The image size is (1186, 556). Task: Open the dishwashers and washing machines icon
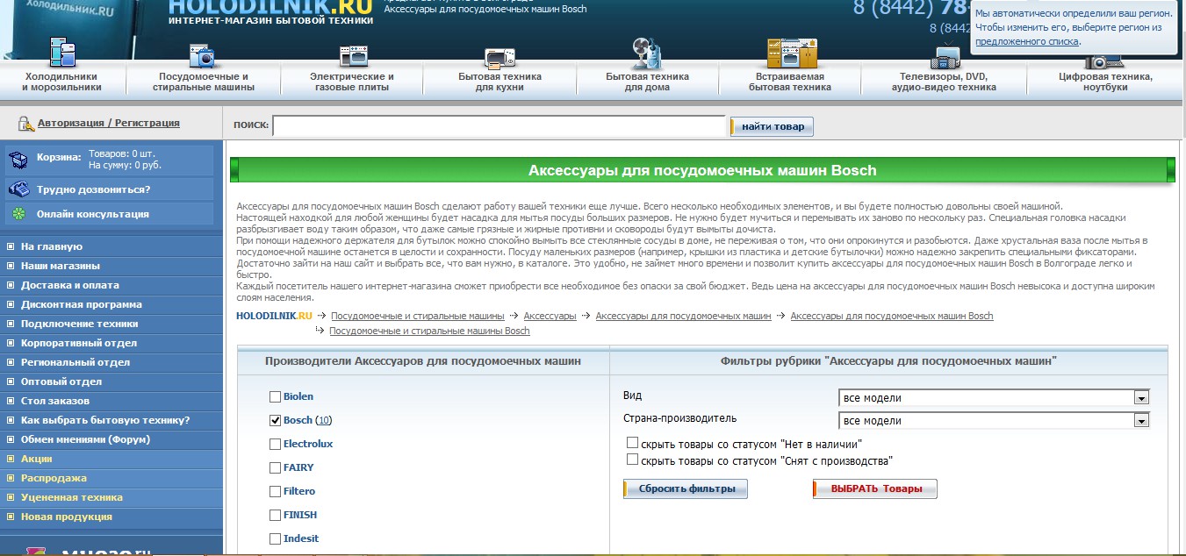(203, 55)
